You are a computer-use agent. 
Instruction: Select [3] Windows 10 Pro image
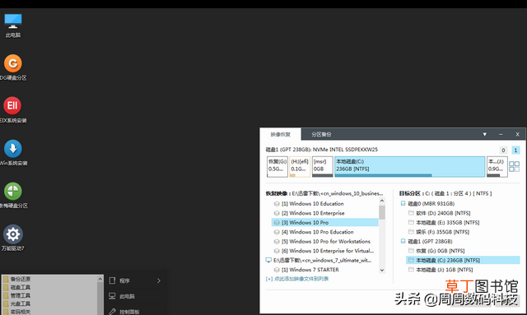(x=324, y=222)
